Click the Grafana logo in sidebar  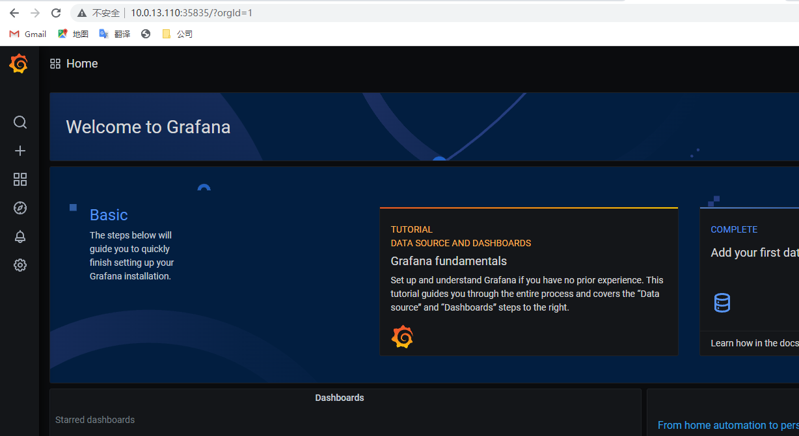[18, 64]
